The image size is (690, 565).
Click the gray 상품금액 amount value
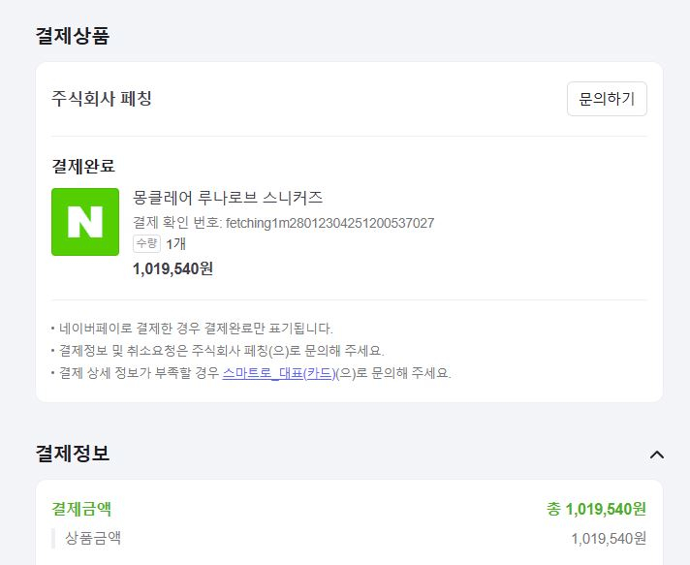(x=609, y=539)
